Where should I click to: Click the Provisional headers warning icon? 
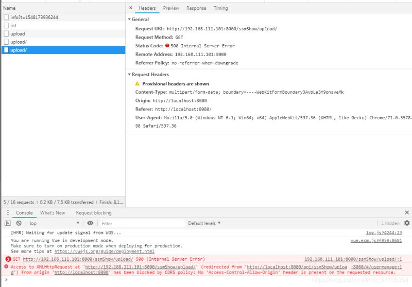pos(137,84)
